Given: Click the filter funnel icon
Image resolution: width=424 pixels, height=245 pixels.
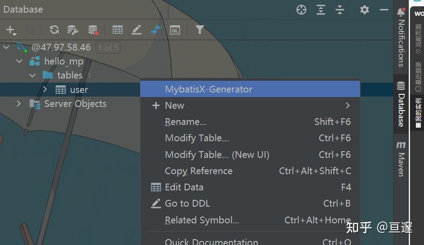Looking at the screenshot, I should (x=200, y=29).
